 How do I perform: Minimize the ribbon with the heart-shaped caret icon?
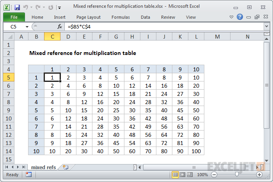pos(231,17)
